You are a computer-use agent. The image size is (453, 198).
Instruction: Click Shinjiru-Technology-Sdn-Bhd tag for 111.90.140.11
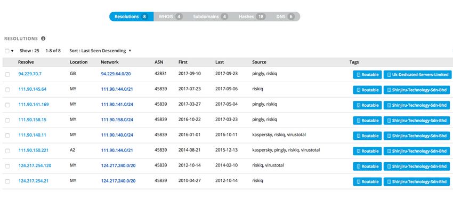click(x=417, y=136)
